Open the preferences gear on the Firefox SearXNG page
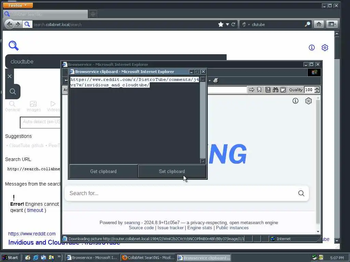Image resolution: width=350 pixels, height=262 pixels. (x=325, y=47)
